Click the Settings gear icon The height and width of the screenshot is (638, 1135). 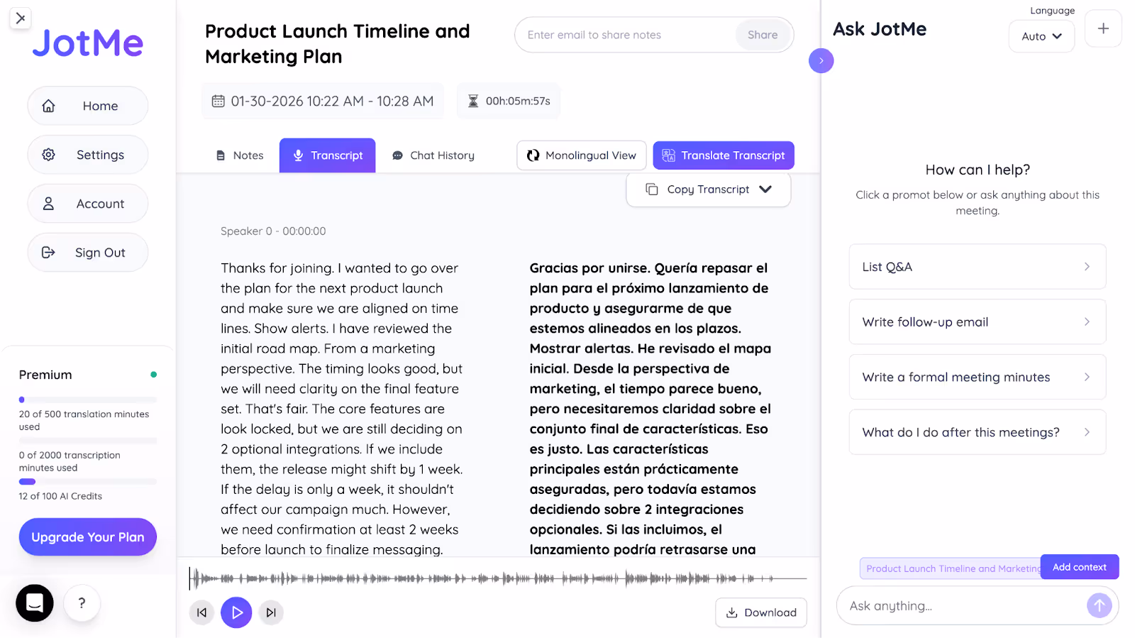click(48, 155)
